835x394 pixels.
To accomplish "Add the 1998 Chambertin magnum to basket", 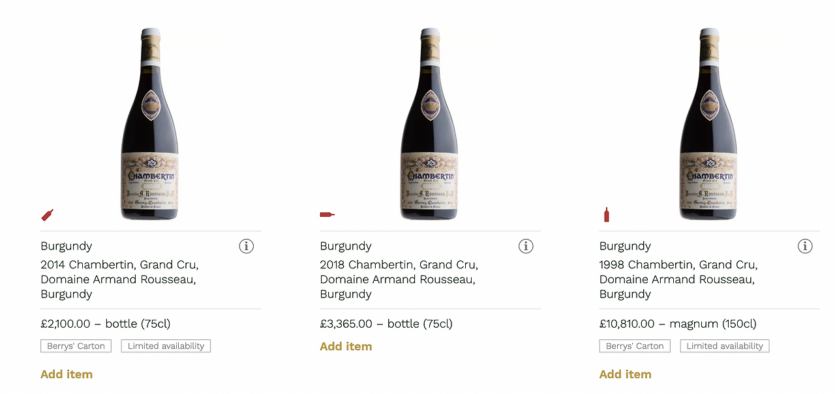I will 625,374.
